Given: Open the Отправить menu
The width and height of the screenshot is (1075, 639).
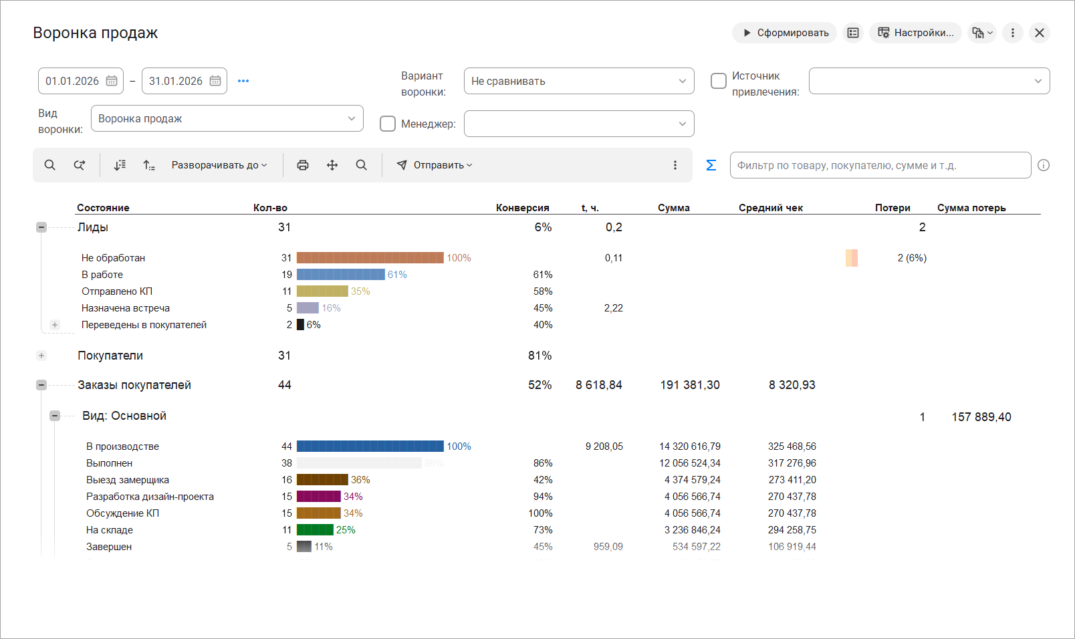Looking at the screenshot, I should click(435, 165).
